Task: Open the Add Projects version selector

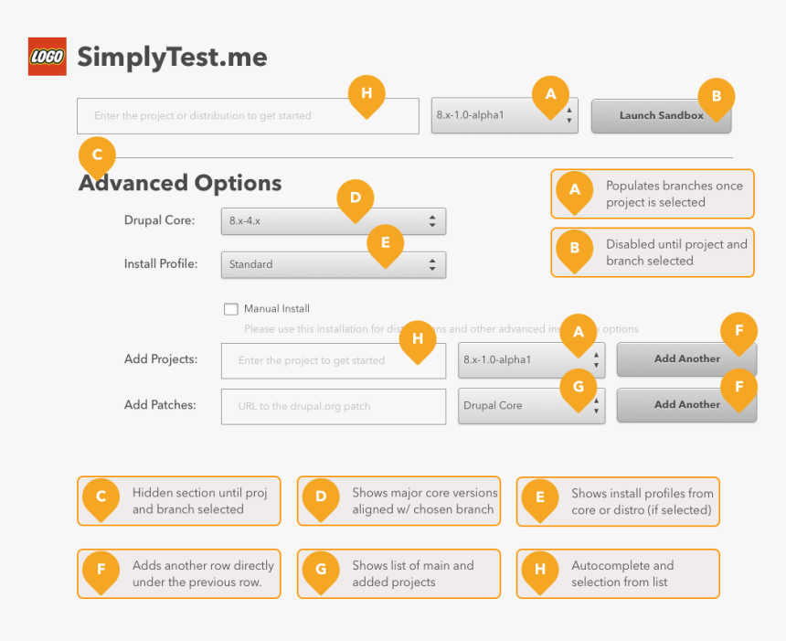Action: [x=530, y=360]
